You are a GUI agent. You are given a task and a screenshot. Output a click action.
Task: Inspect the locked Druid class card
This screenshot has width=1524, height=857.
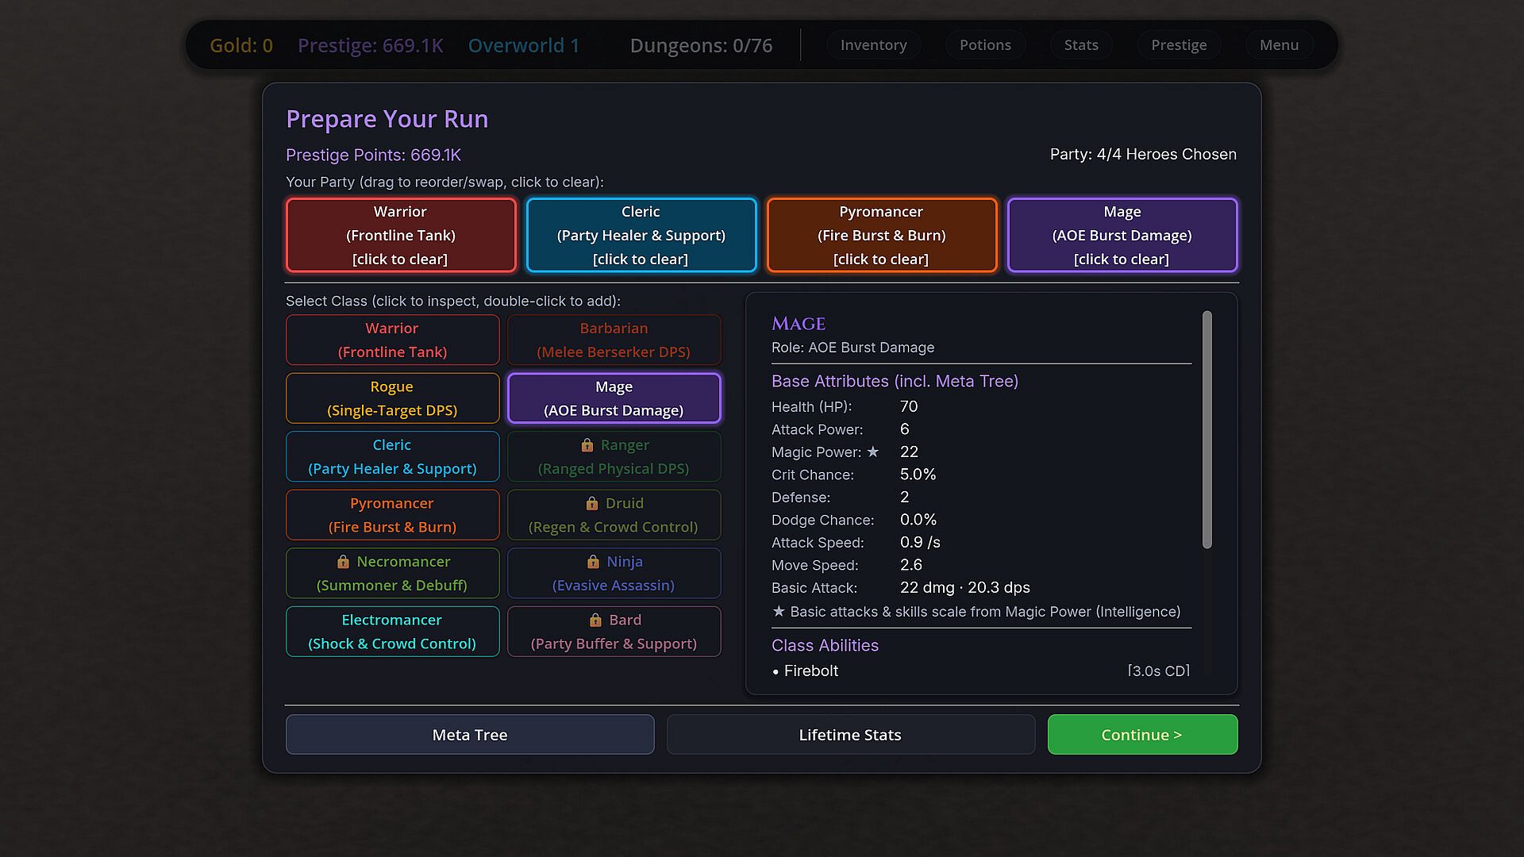(614, 515)
